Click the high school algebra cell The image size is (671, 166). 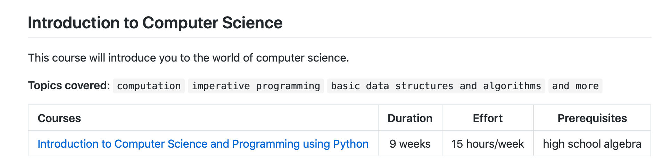592,144
